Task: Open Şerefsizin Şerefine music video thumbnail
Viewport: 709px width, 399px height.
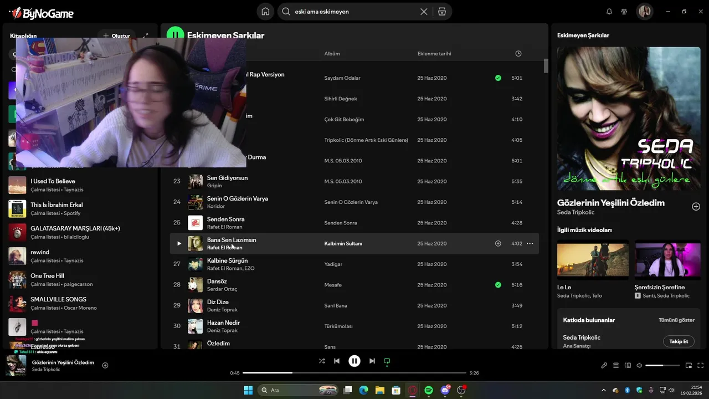Action: [x=667, y=259]
